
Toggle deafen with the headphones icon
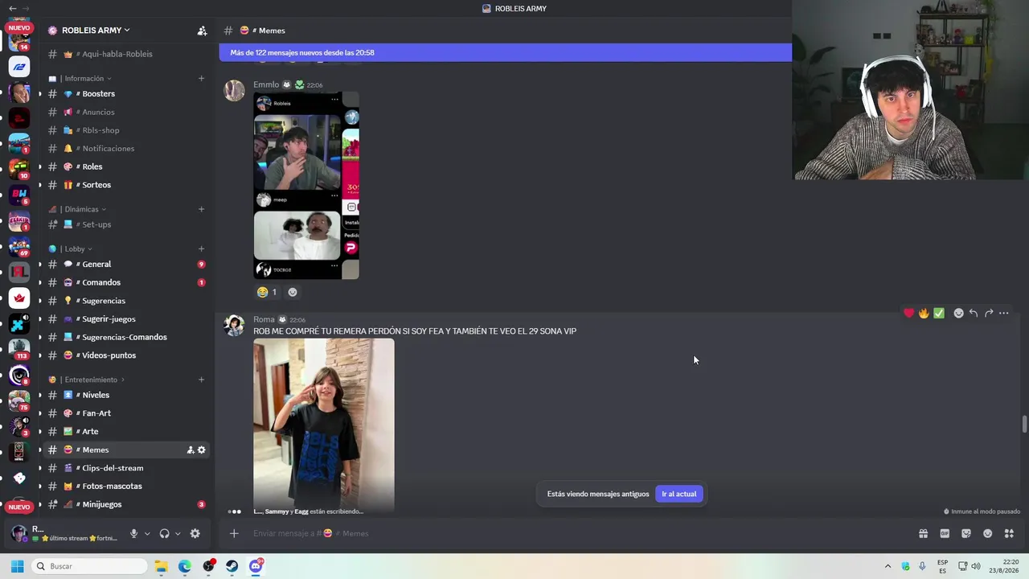tap(165, 533)
